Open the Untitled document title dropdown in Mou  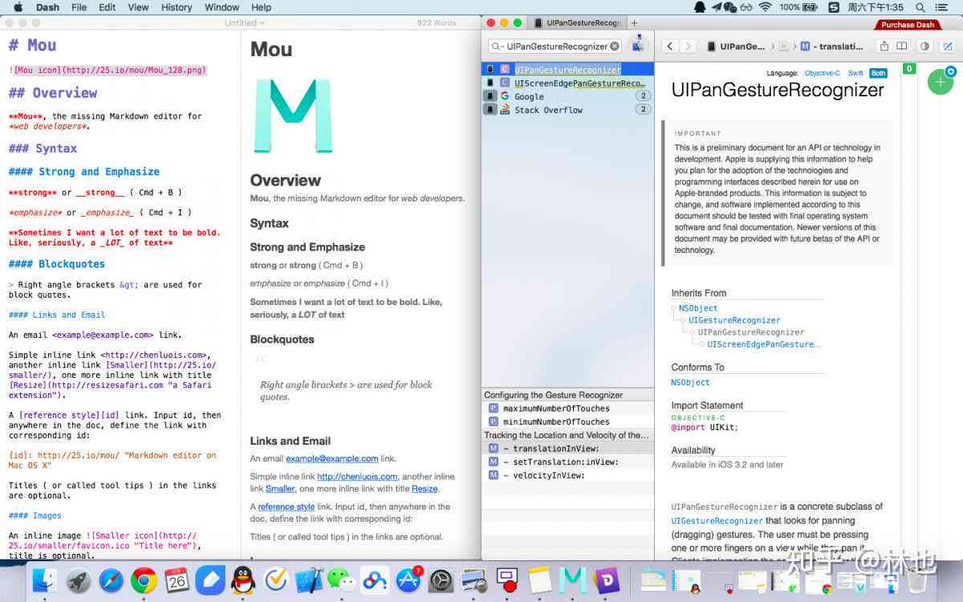pos(245,23)
